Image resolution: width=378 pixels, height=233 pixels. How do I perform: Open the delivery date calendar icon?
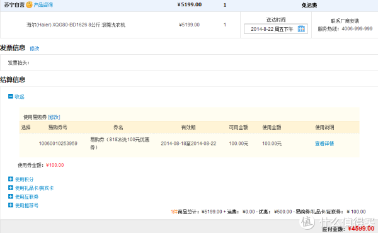[x=301, y=29]
